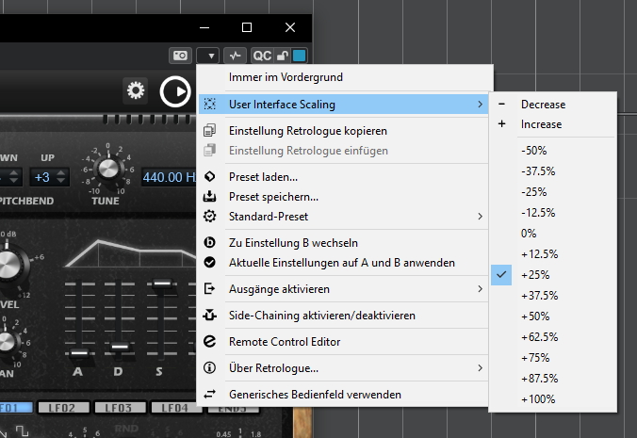Toggle Immer im Vordergrund option

coord(286,76)
